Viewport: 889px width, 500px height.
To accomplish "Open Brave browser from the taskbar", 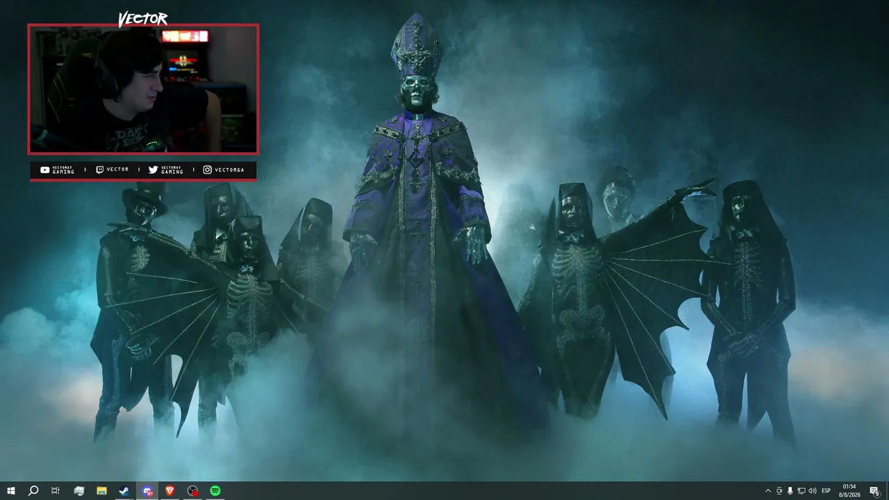I will click(170, 491).
